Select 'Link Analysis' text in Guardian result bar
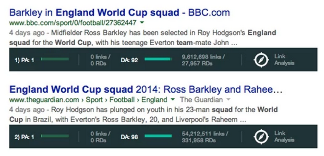The image size is (324, 156). point(284,137)
